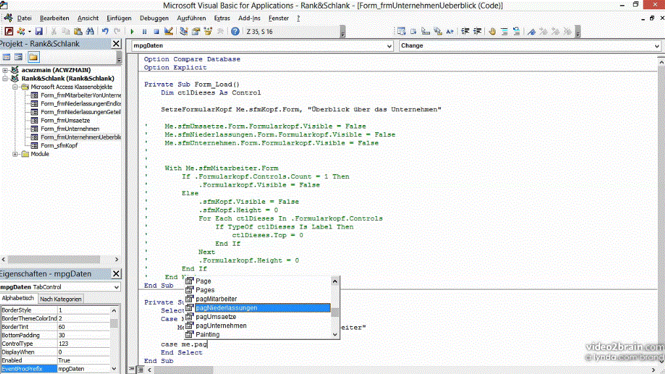The width and height of the screenshot is (665, 374).
Task: Collapse the Rank&Schlank project node
Action: pyautogui.click(x=5, y=79)
